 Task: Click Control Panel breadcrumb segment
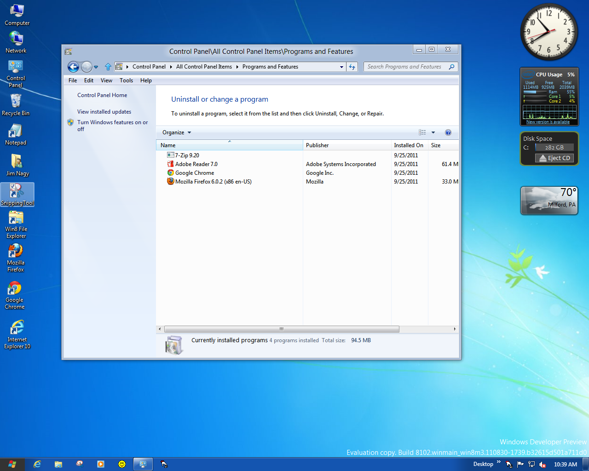pos(149,67)
